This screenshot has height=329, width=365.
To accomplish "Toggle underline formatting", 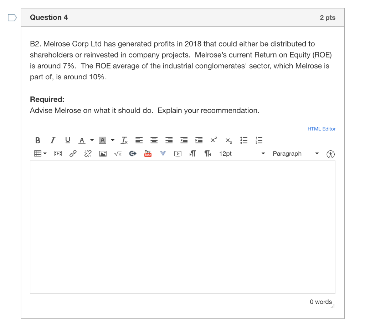I will 67,140.
